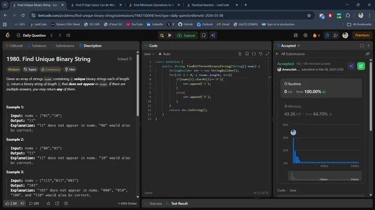Open layout grid icon in top bar
The width and height of the screenshot is (375, 210).
point(296,35)
